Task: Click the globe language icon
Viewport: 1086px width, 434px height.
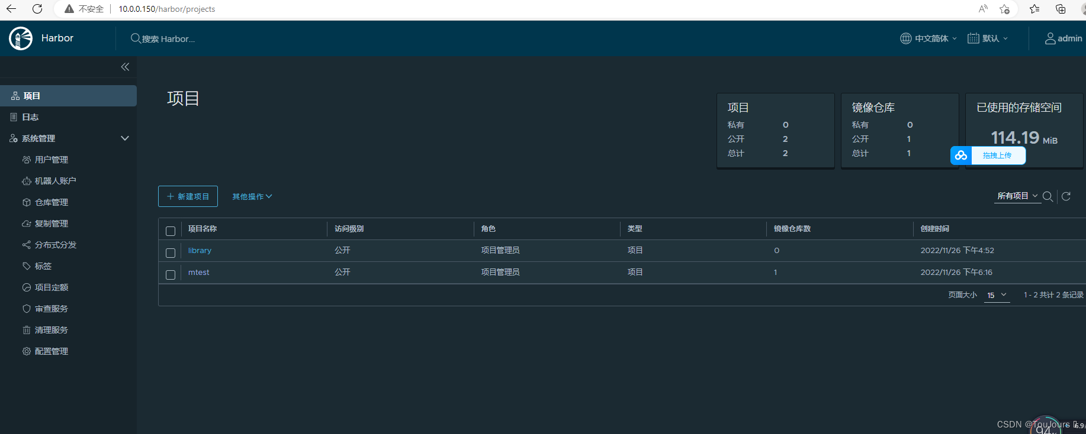Action: (x=906, y=38)
